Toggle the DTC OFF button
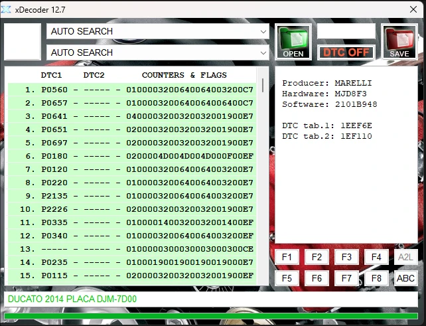Screen dimensions: 426x326 (346, 52)
